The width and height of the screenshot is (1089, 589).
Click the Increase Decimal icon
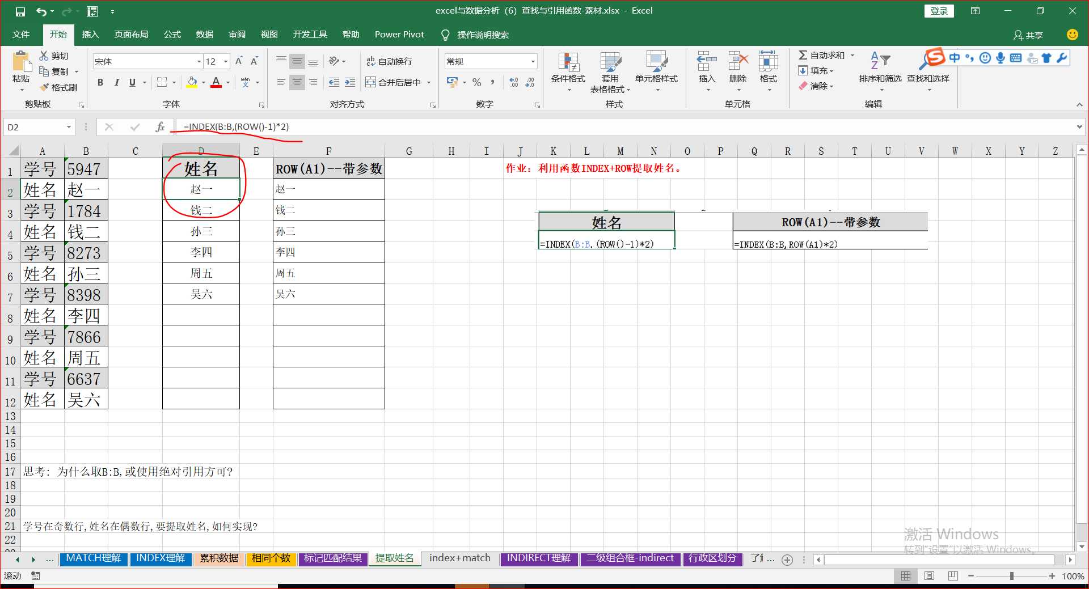(514, 82)
